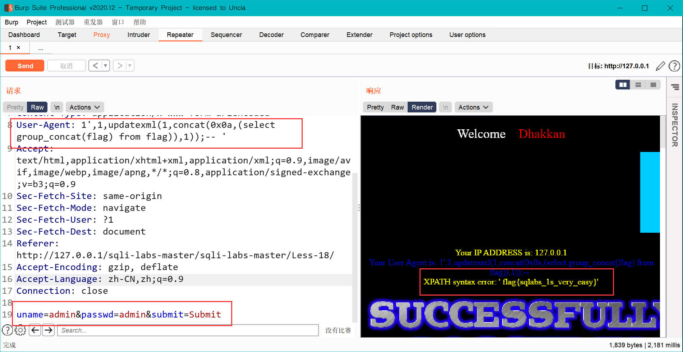Open request Actions dropdown
This screenshot has height=352, width=683.
84,107
